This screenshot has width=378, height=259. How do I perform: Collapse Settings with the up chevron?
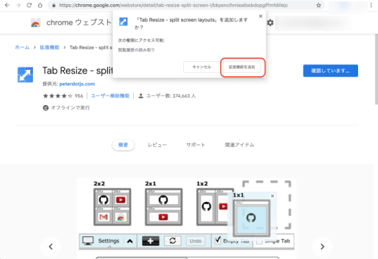click(x=130, y=241)
